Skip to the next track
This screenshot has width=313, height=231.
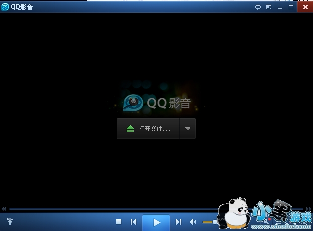click(178, 222)
